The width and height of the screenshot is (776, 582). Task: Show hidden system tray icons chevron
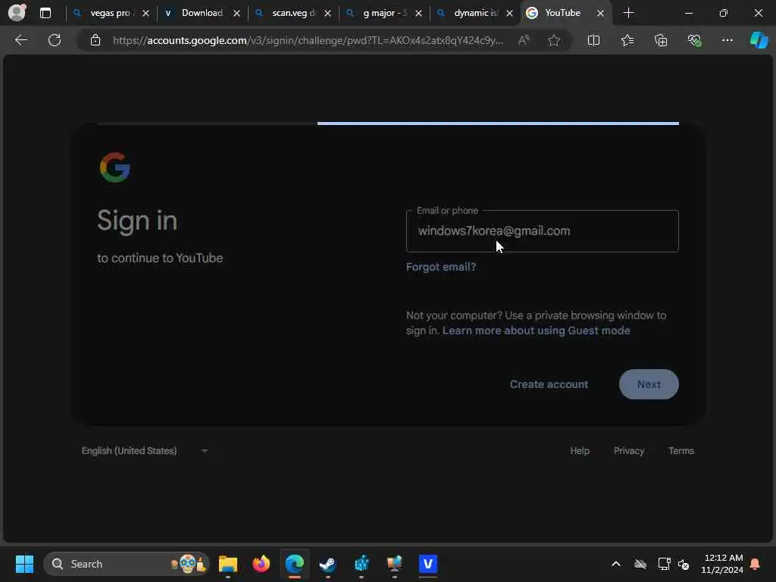(616, 564)
